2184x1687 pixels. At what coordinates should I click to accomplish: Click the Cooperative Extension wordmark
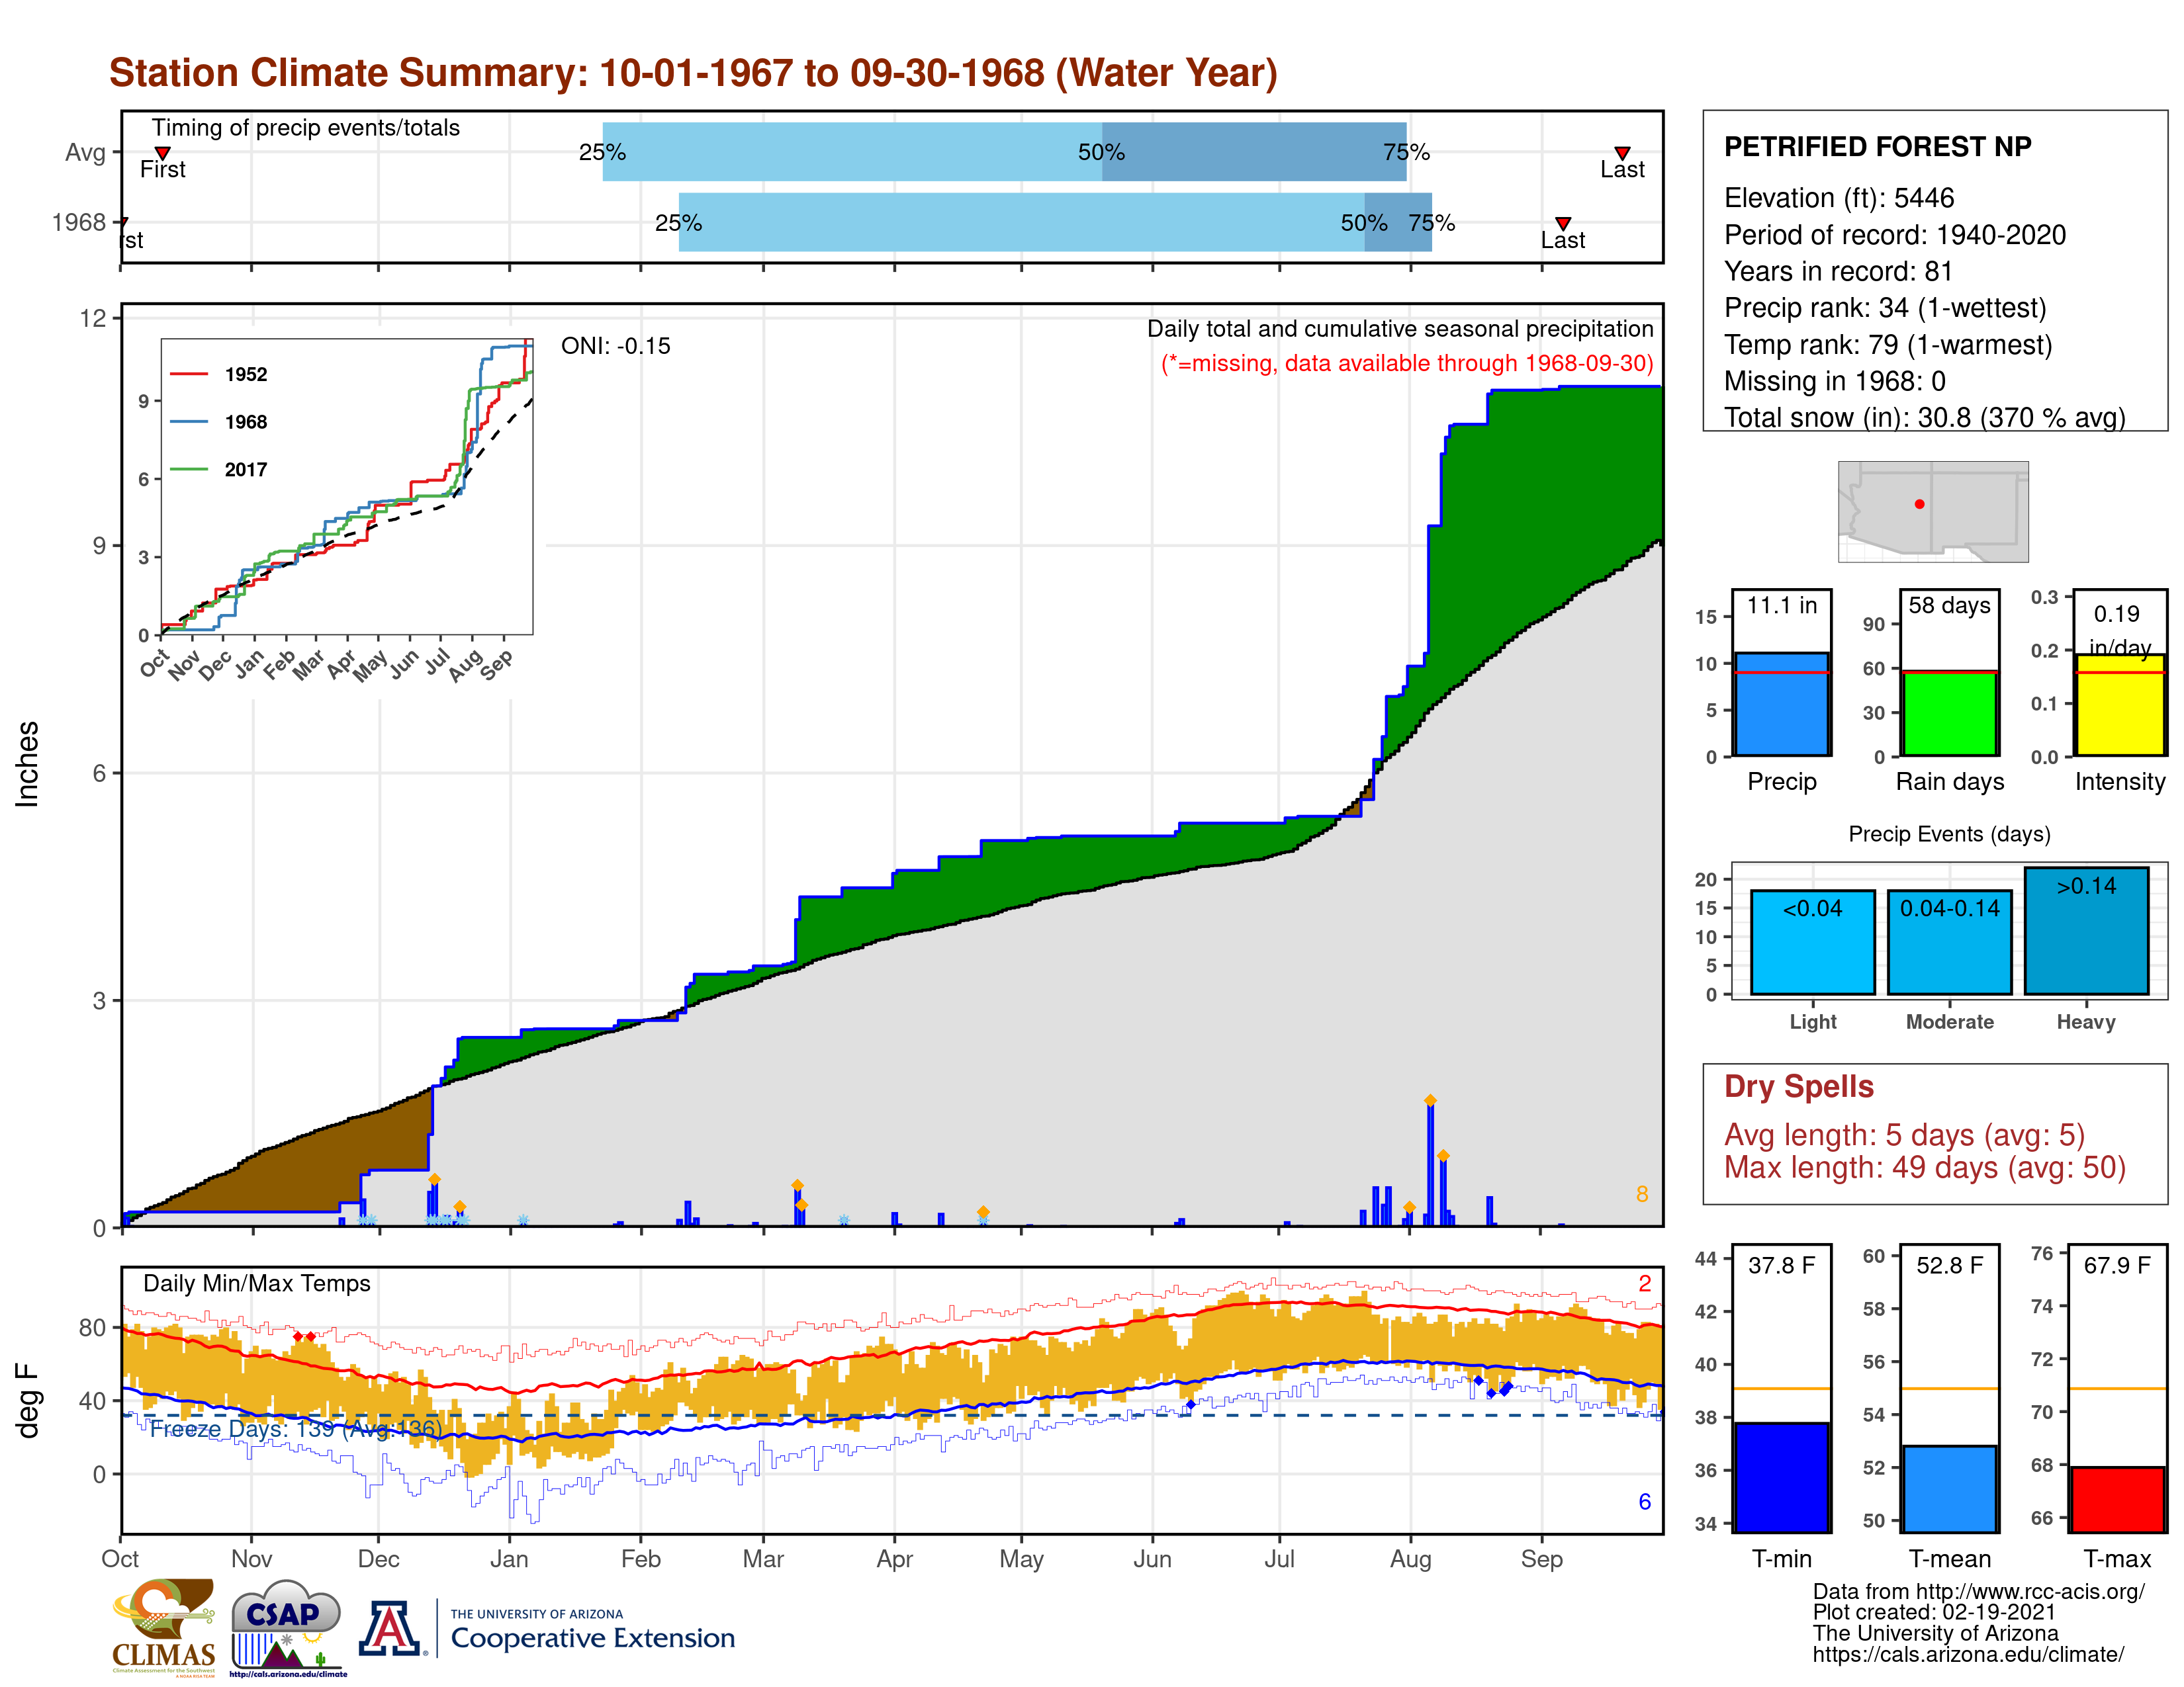[x=593, y=1638]
